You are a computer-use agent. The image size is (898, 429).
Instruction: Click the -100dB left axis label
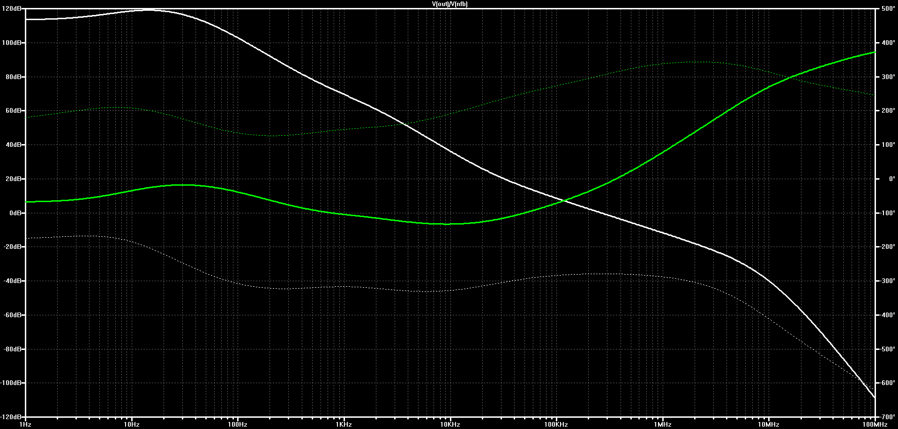coord(11,383)
